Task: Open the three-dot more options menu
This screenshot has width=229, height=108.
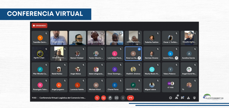Action: coord(123,98)
